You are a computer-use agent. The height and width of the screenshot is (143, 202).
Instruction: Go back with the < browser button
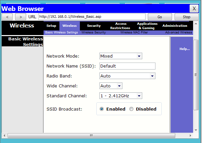pos(7,17)
